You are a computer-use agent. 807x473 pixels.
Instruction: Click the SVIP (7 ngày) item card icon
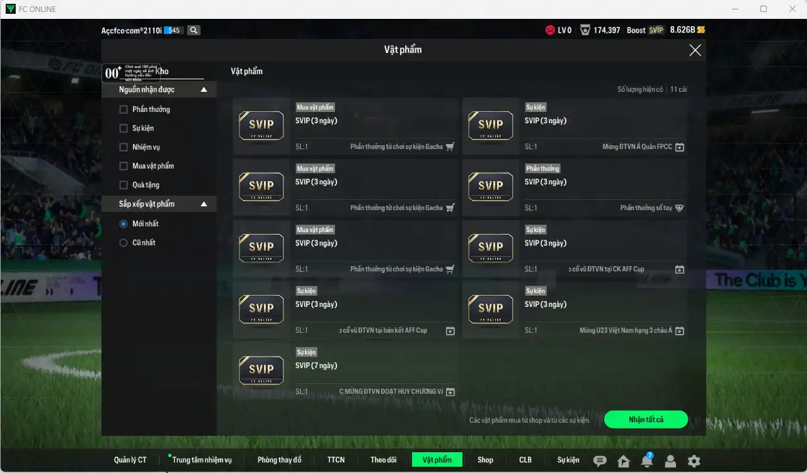tap(261, 369)
